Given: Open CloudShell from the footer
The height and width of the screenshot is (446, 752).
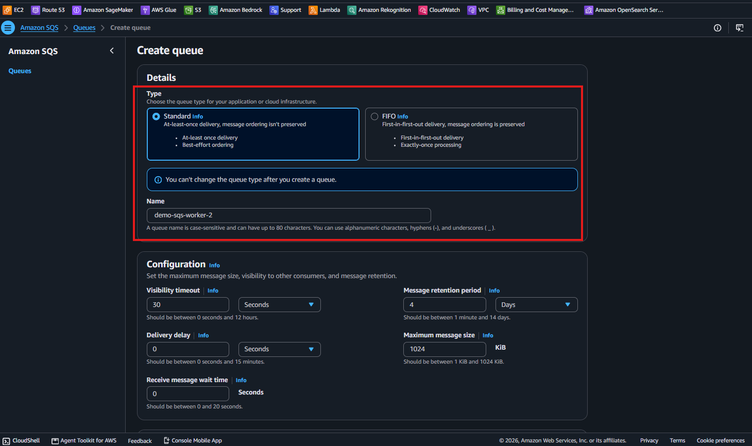Looking at the screenshot, I should click(22, 440).
